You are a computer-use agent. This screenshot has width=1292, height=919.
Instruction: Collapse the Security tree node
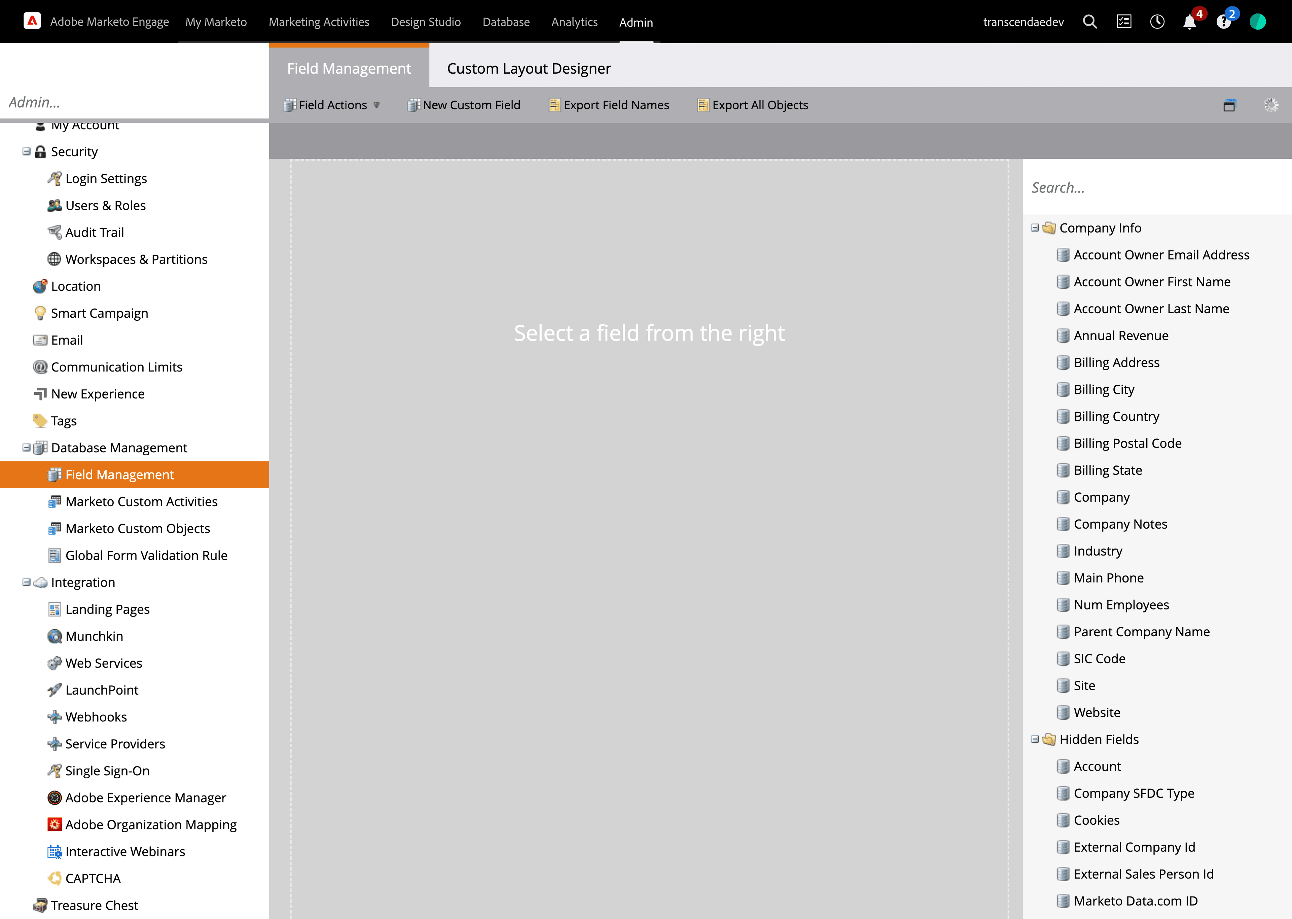[26, 151]
